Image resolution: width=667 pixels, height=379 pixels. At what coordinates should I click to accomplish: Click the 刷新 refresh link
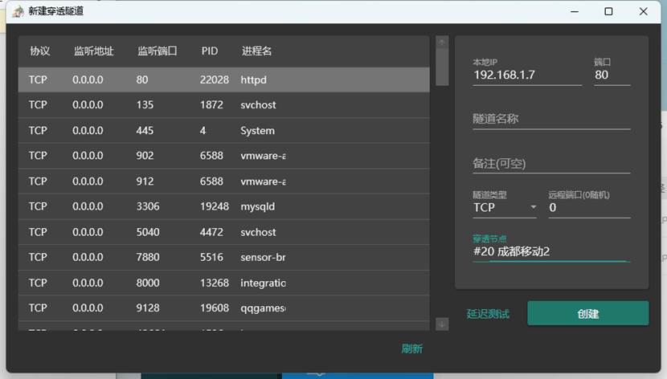[x=411, y=348]
